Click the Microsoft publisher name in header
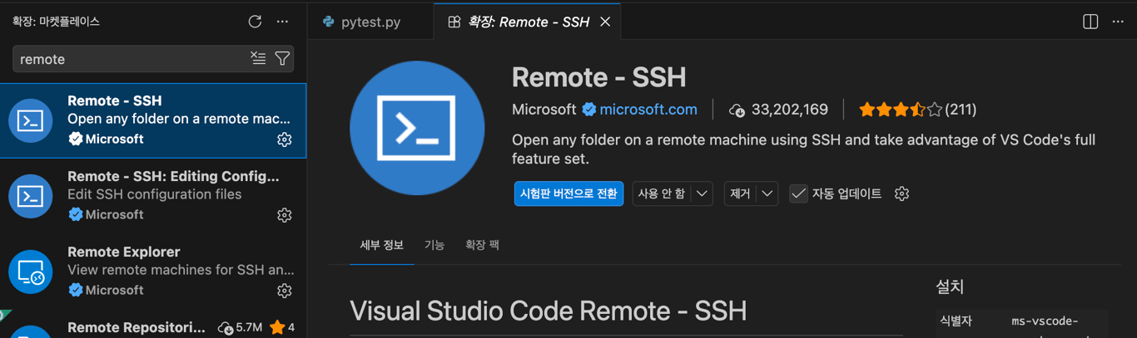Image resolution: width=1137 pixels, height=338 pixels. 544,110
